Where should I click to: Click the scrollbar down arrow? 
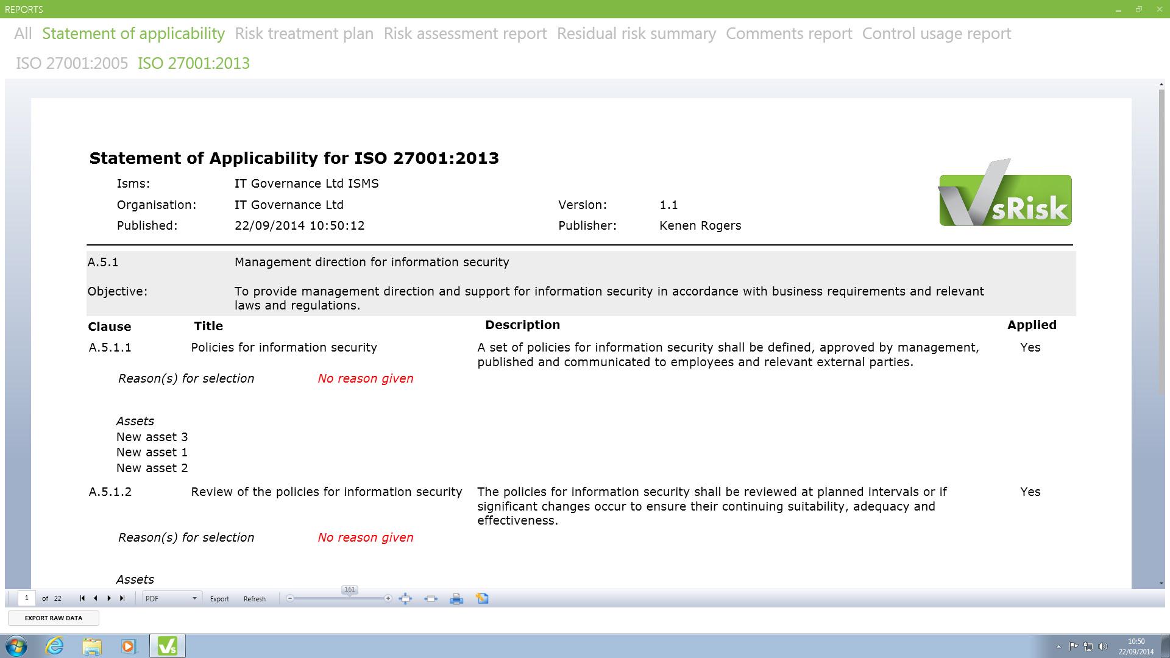[x=1161, y=584]
